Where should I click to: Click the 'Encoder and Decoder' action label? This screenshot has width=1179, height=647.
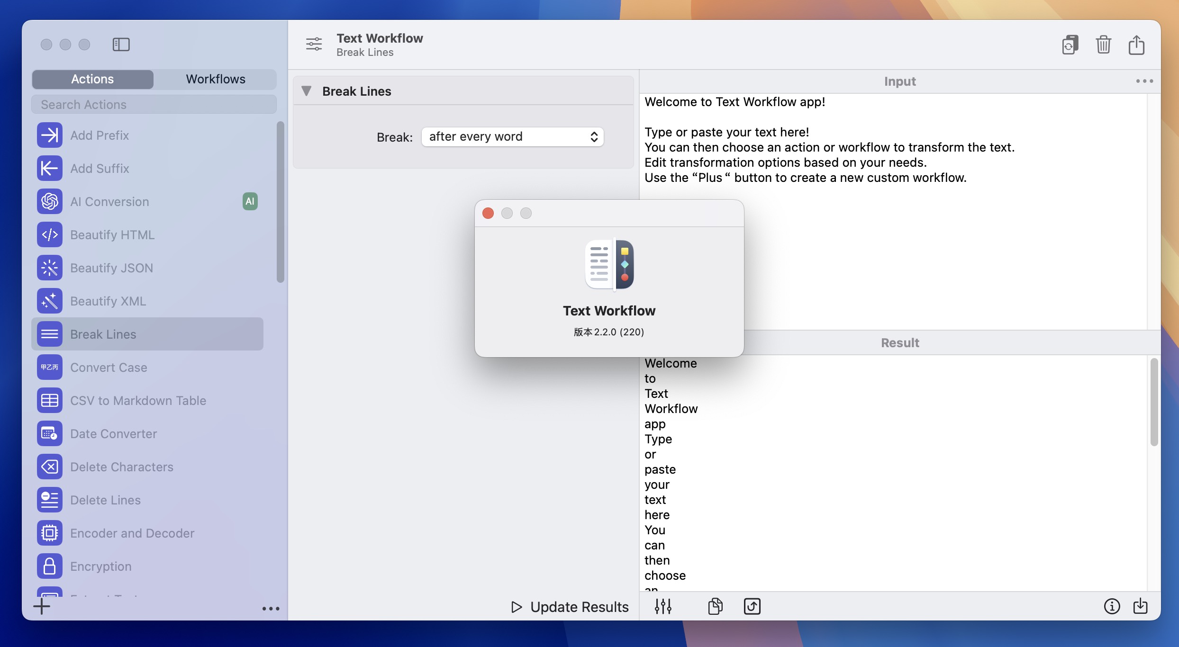(x=132, y=533)
